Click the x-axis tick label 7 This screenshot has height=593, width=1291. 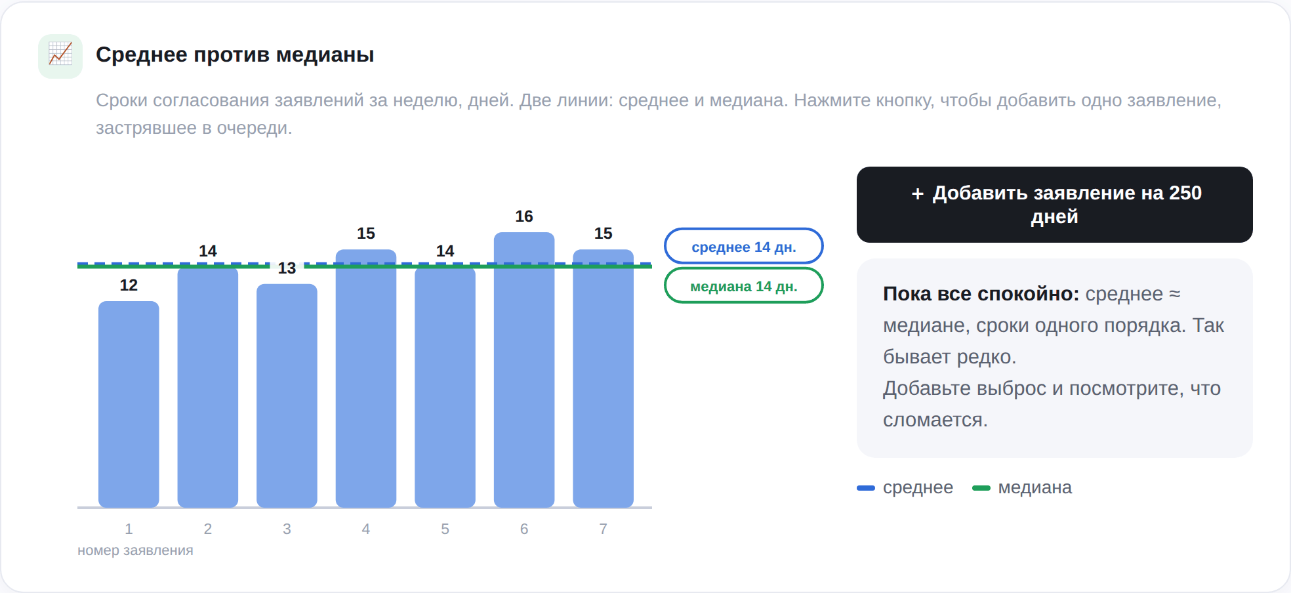[x=604, y=529]
